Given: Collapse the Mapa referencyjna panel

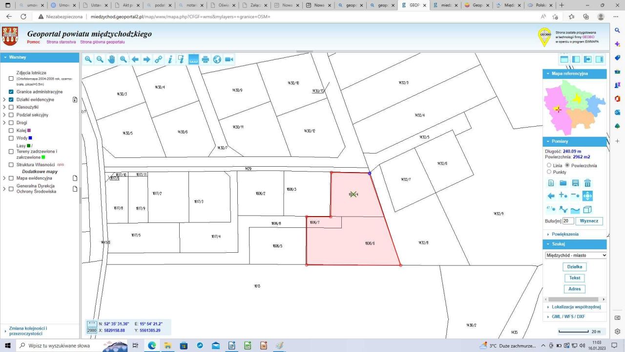Looking at the screenshot, I should (575, 74).
